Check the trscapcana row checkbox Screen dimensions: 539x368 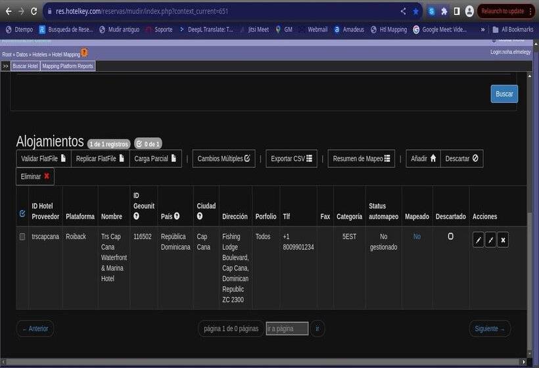(x=22, y=237)
